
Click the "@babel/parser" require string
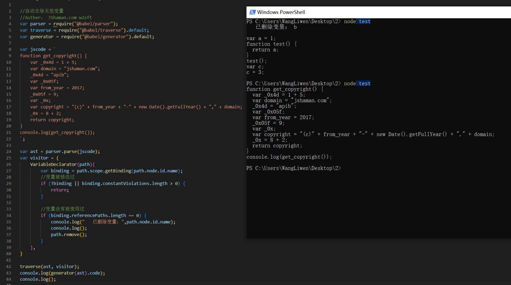coord(94,24)
